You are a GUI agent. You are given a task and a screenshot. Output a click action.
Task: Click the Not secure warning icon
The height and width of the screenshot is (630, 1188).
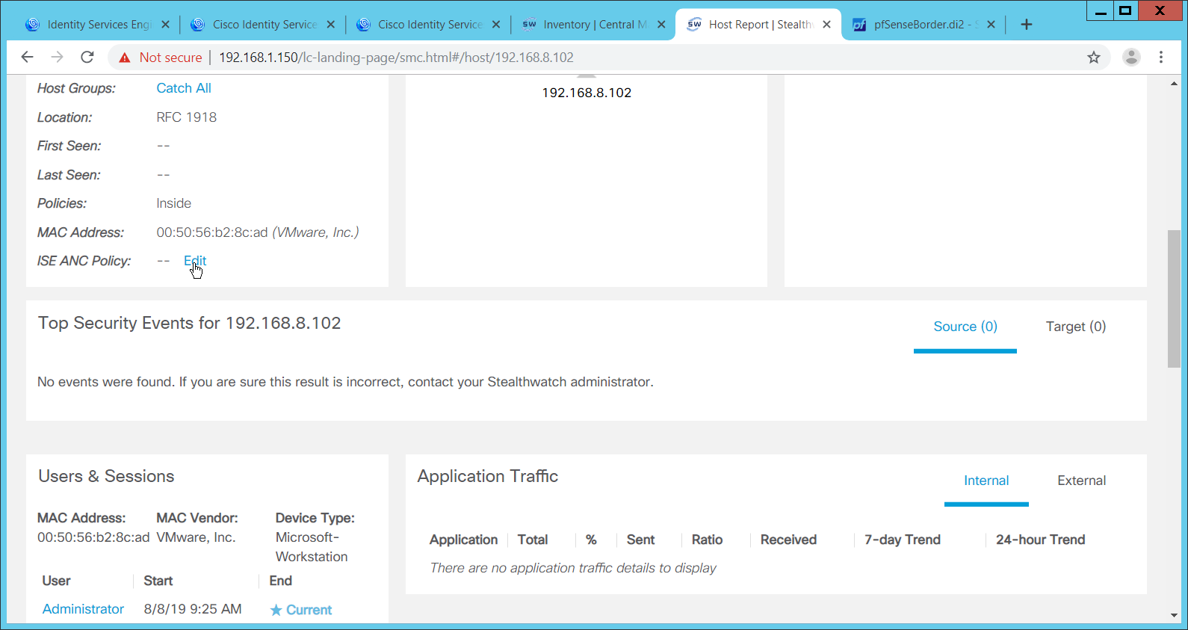point(125,58)
